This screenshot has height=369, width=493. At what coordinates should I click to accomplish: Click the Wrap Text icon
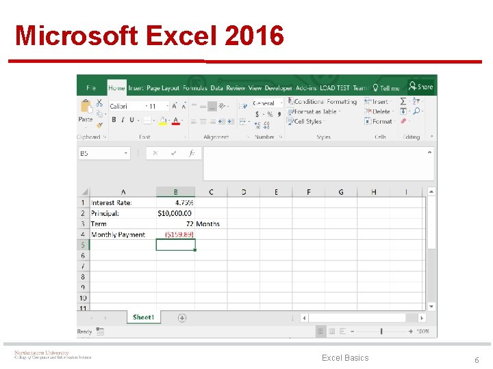(x=242, y=106)
